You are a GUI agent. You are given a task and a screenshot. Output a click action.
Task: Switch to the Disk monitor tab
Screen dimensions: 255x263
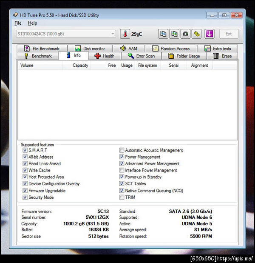pyautogui.click(x=90, y=49)
